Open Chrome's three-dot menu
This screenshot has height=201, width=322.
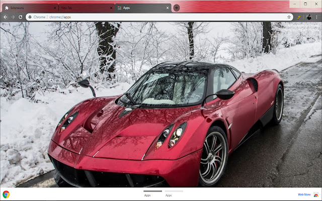(x=317, y=17)
